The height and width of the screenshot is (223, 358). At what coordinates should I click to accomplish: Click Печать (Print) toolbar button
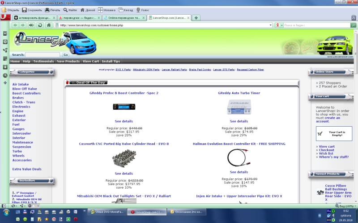point(52,10)
